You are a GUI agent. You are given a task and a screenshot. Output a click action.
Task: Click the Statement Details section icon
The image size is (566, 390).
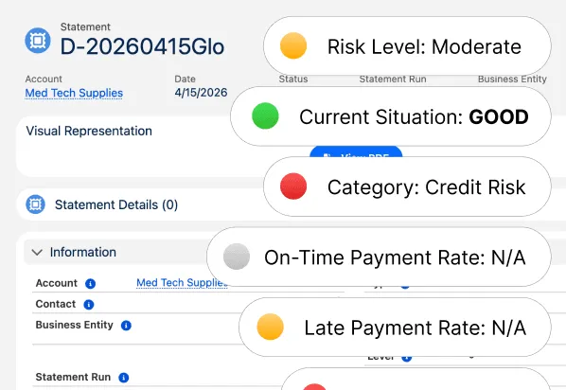35,204
